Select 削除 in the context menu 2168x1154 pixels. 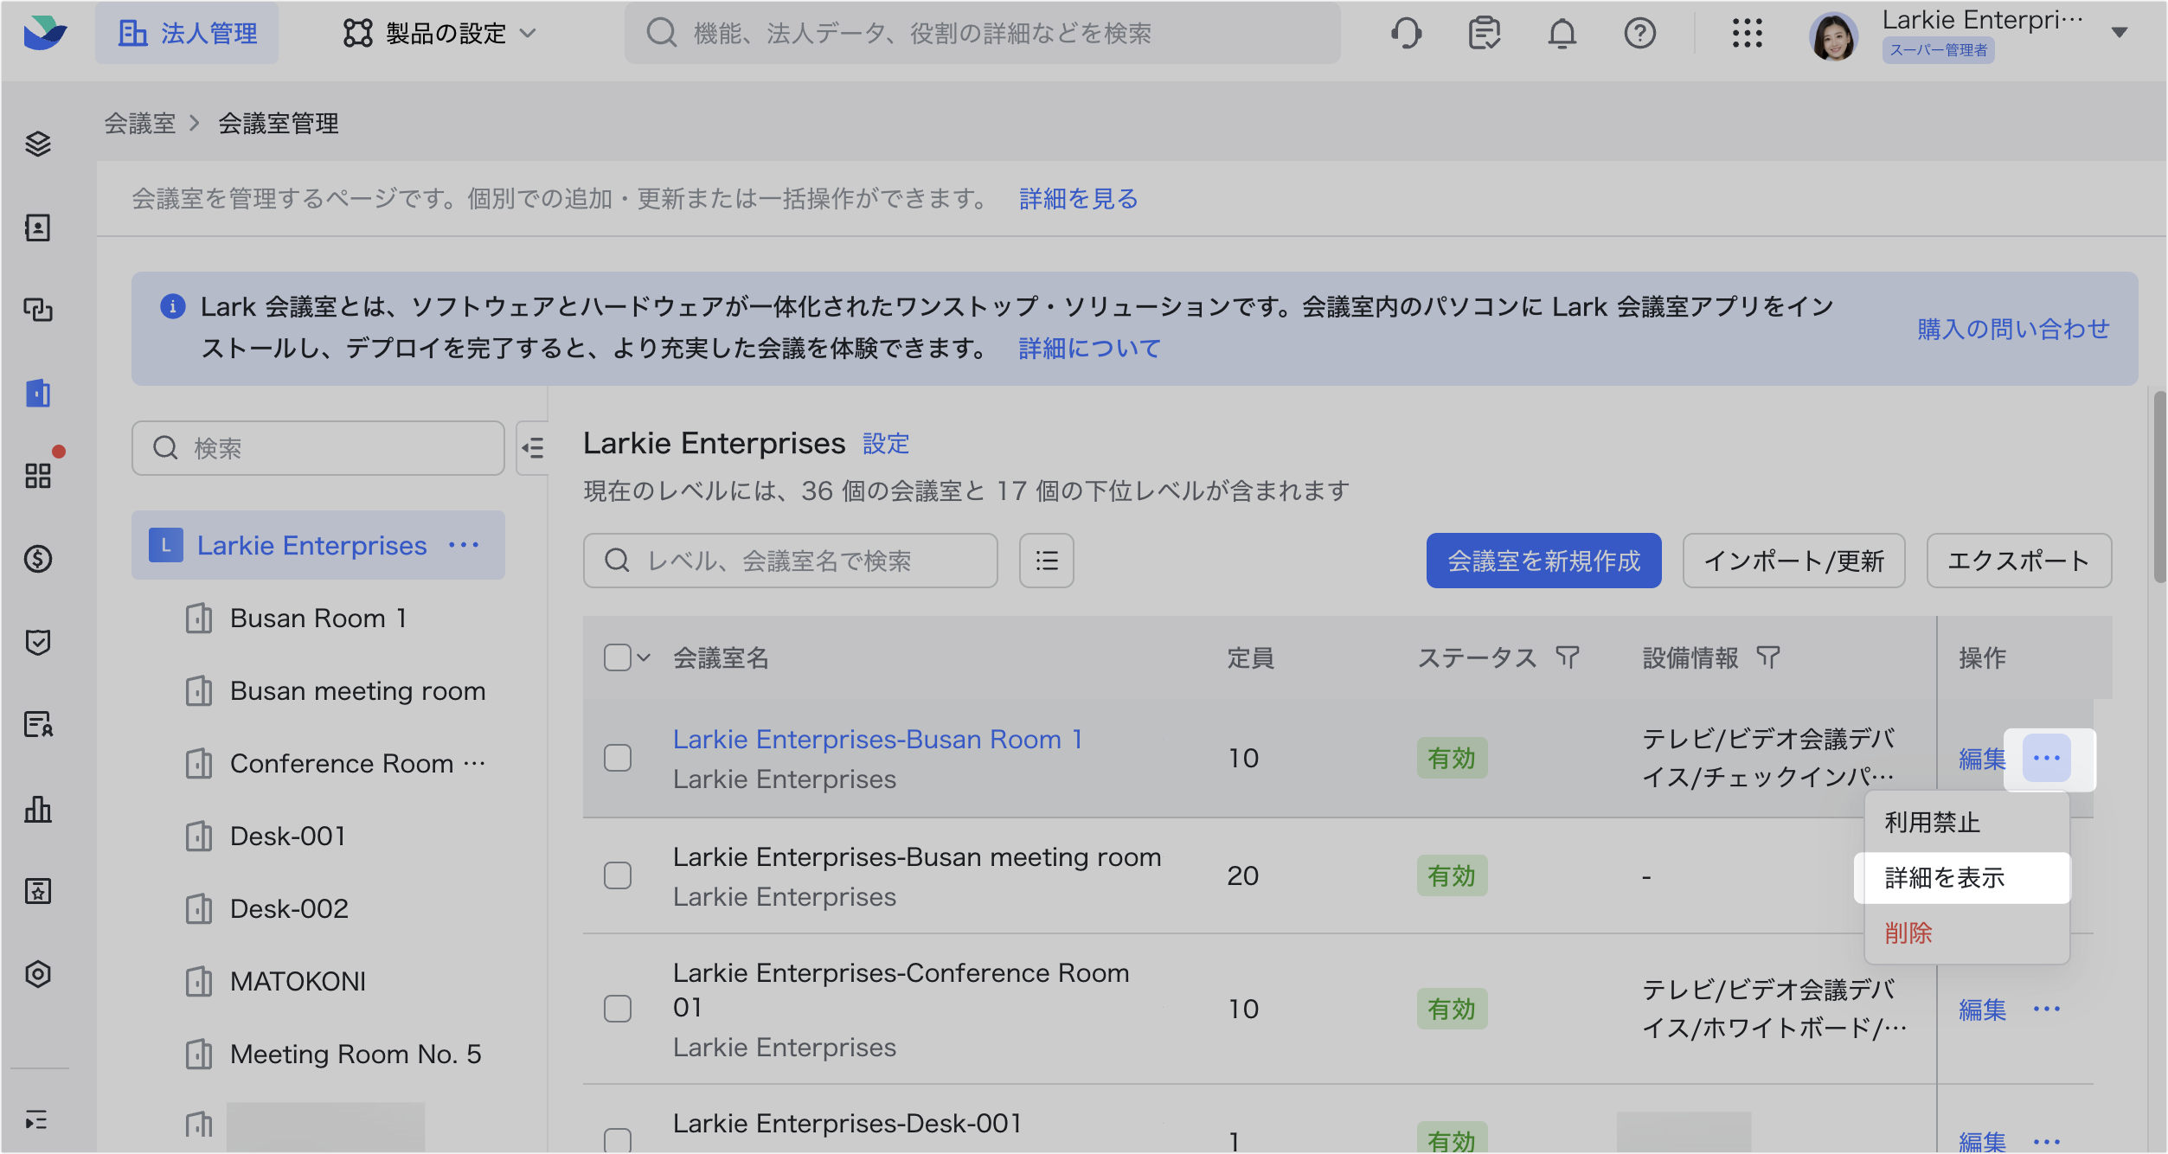[1908, 933]
